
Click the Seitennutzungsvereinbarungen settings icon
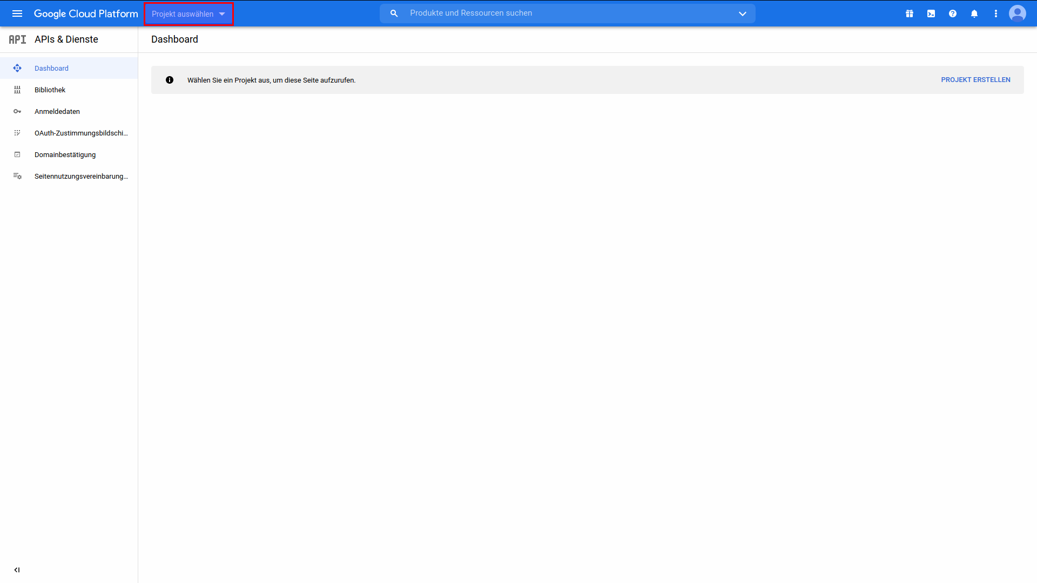tap(17, 176)
